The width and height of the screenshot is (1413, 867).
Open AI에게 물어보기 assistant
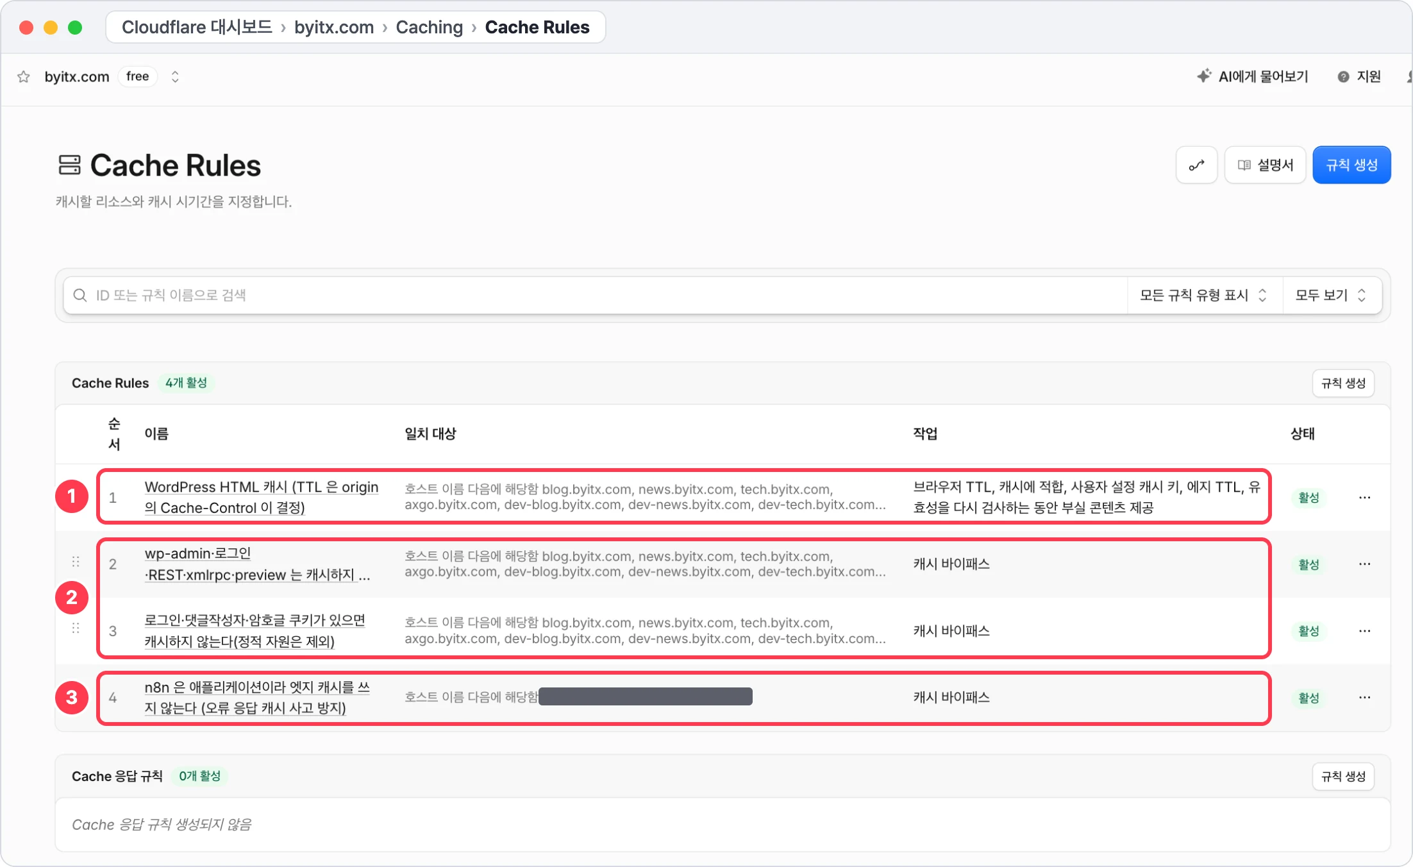coord(1252,77)
